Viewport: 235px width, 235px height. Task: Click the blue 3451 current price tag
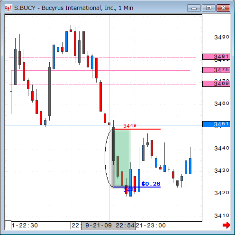(x=216, y=124)
